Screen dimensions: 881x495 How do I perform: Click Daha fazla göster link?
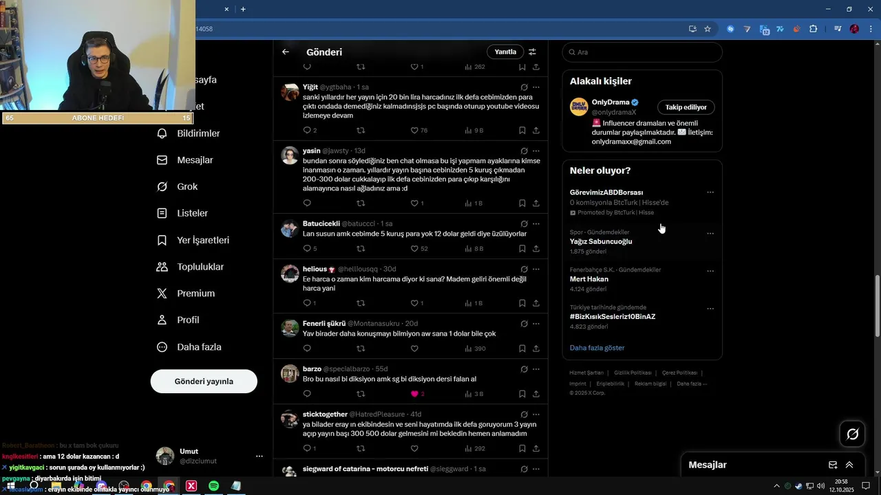[x=597, y=348]
